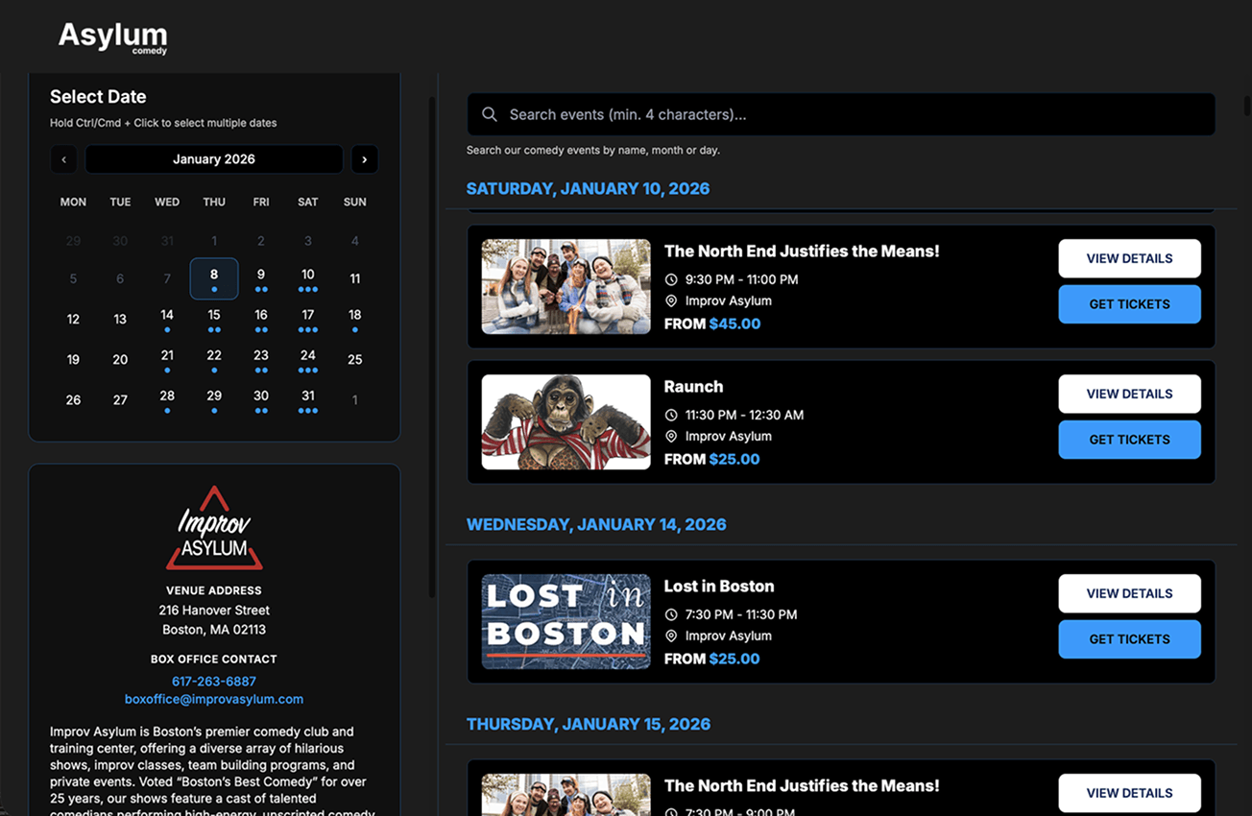Click the Asylum comedy logo
Image resolution: width=1252 pixels, height=816 pixels.
point(112,36)
